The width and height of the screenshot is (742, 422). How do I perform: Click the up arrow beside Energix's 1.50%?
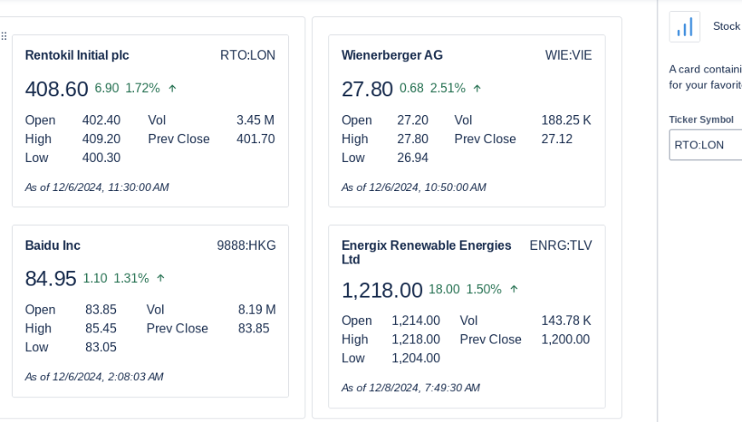point(513,289)
